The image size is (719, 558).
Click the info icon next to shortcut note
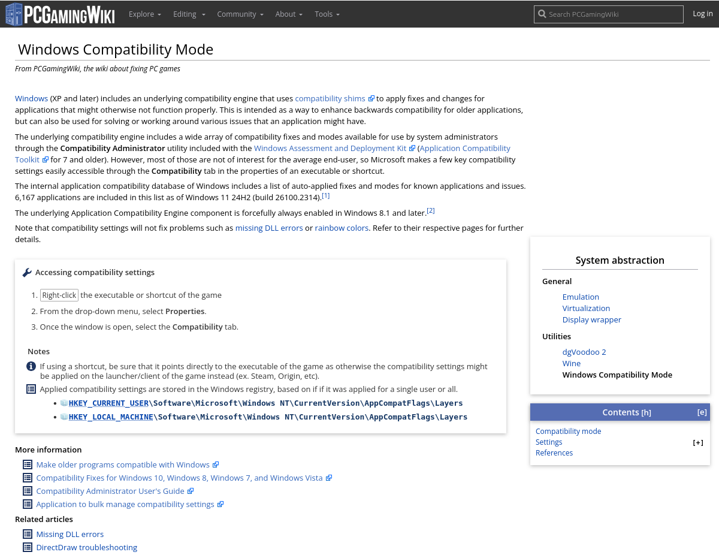(x=31, y=366)
